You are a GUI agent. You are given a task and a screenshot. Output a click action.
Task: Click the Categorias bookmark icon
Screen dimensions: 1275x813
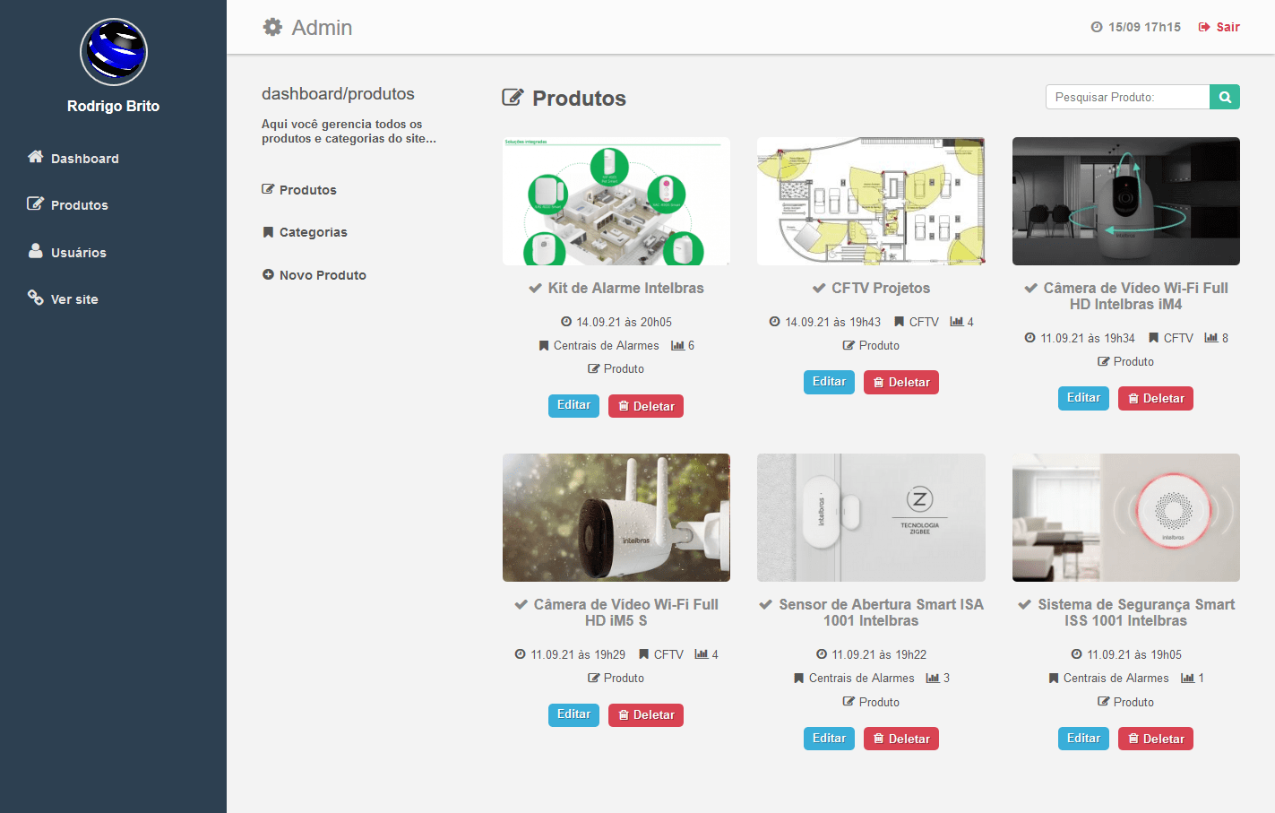[268, 232]
